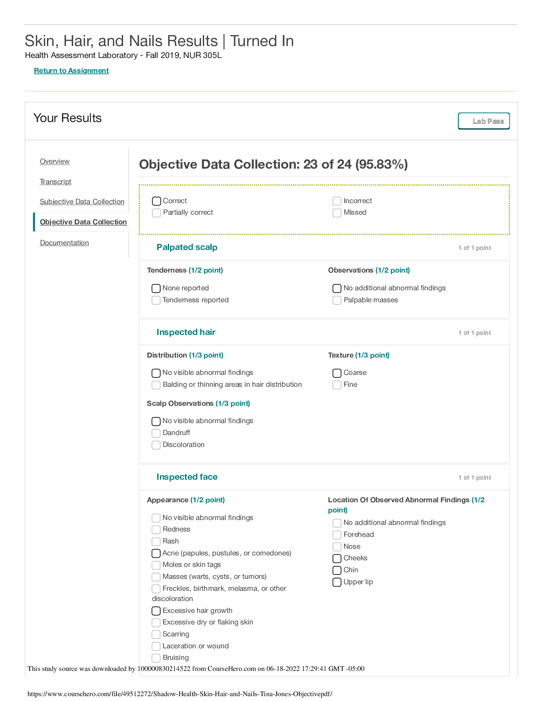Tick the Excessive hair growth checkbox
542x701 pixels.
click(x=156, y=611)
